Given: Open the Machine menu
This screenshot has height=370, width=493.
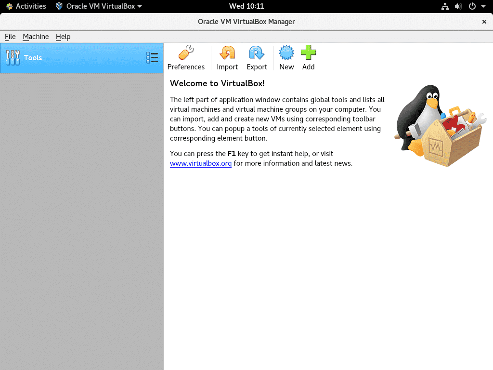Looking at the screenshot, I should tap(36, 37).
